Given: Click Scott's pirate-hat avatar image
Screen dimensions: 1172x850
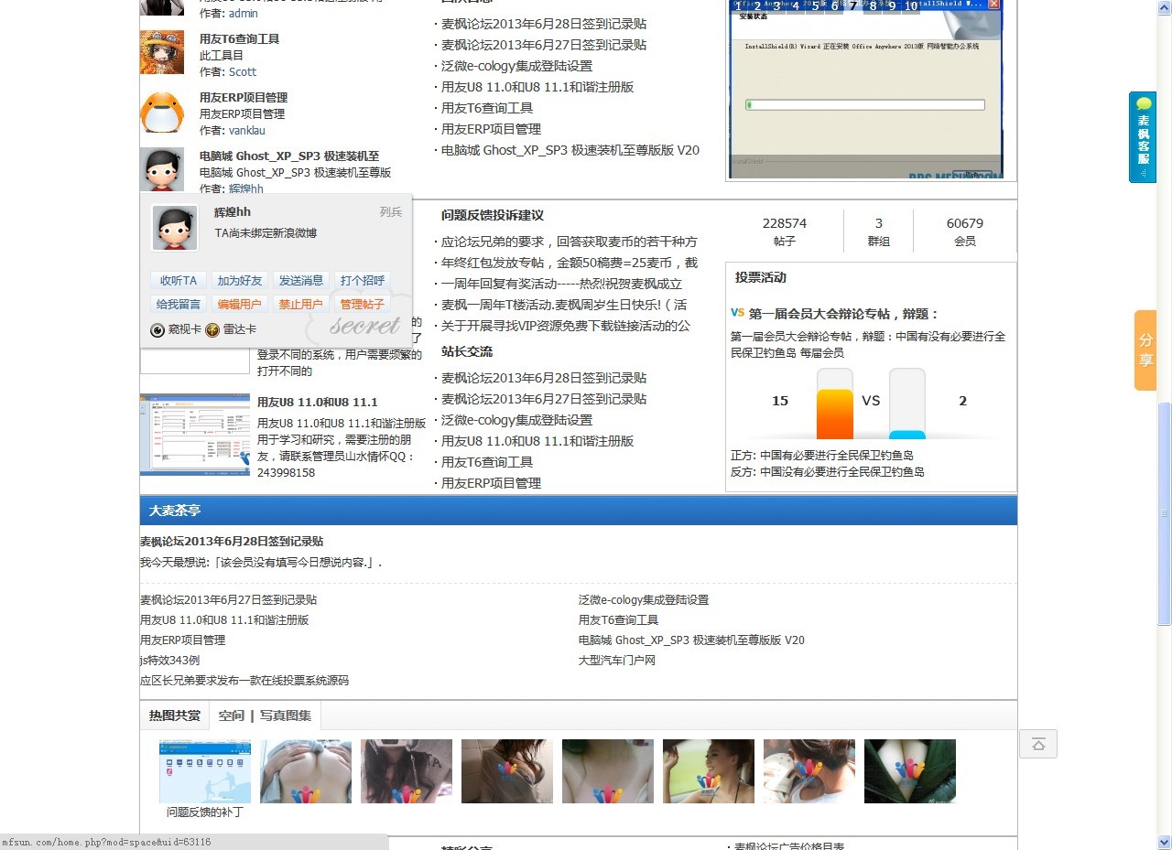Looking at the screenshot, I should pos(162,52).
